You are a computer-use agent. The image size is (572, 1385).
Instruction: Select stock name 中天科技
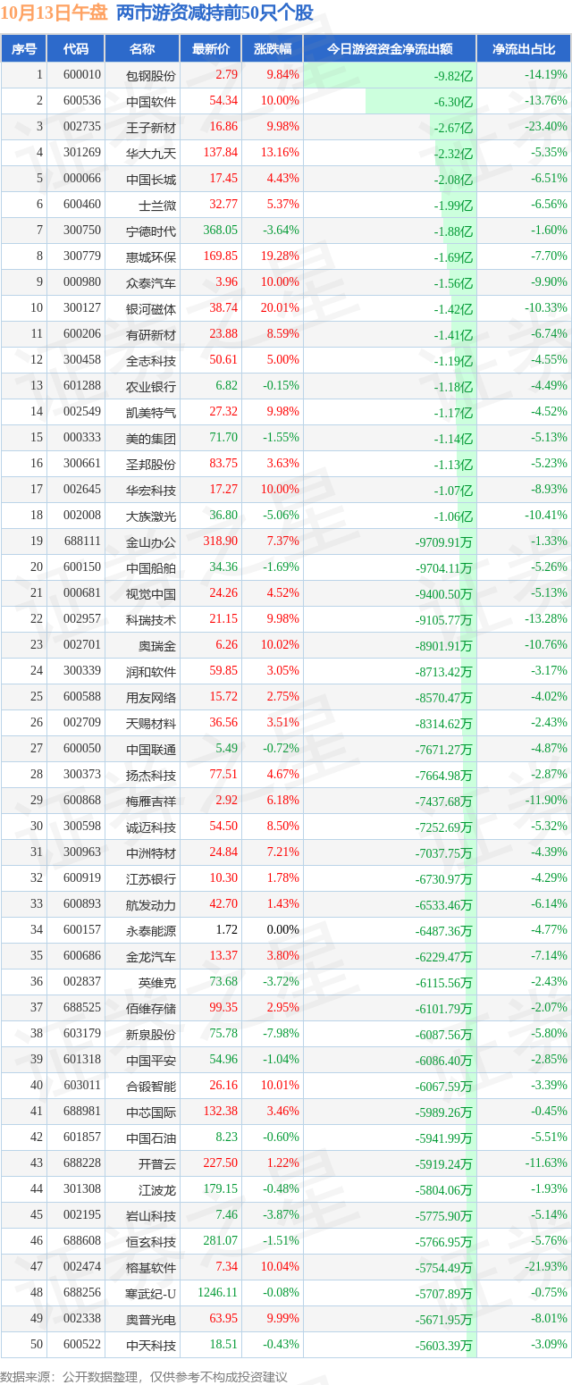(151, 1345)
